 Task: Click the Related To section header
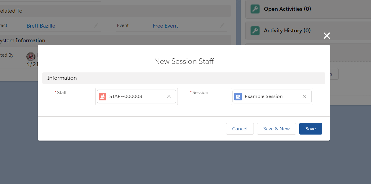(116, 11)
